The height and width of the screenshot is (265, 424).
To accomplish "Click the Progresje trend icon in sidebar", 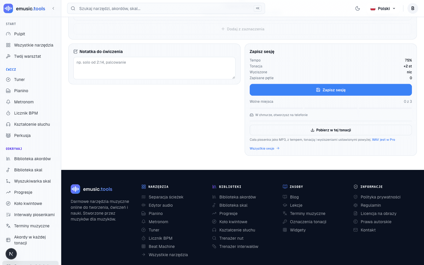I will click(8, 193).
